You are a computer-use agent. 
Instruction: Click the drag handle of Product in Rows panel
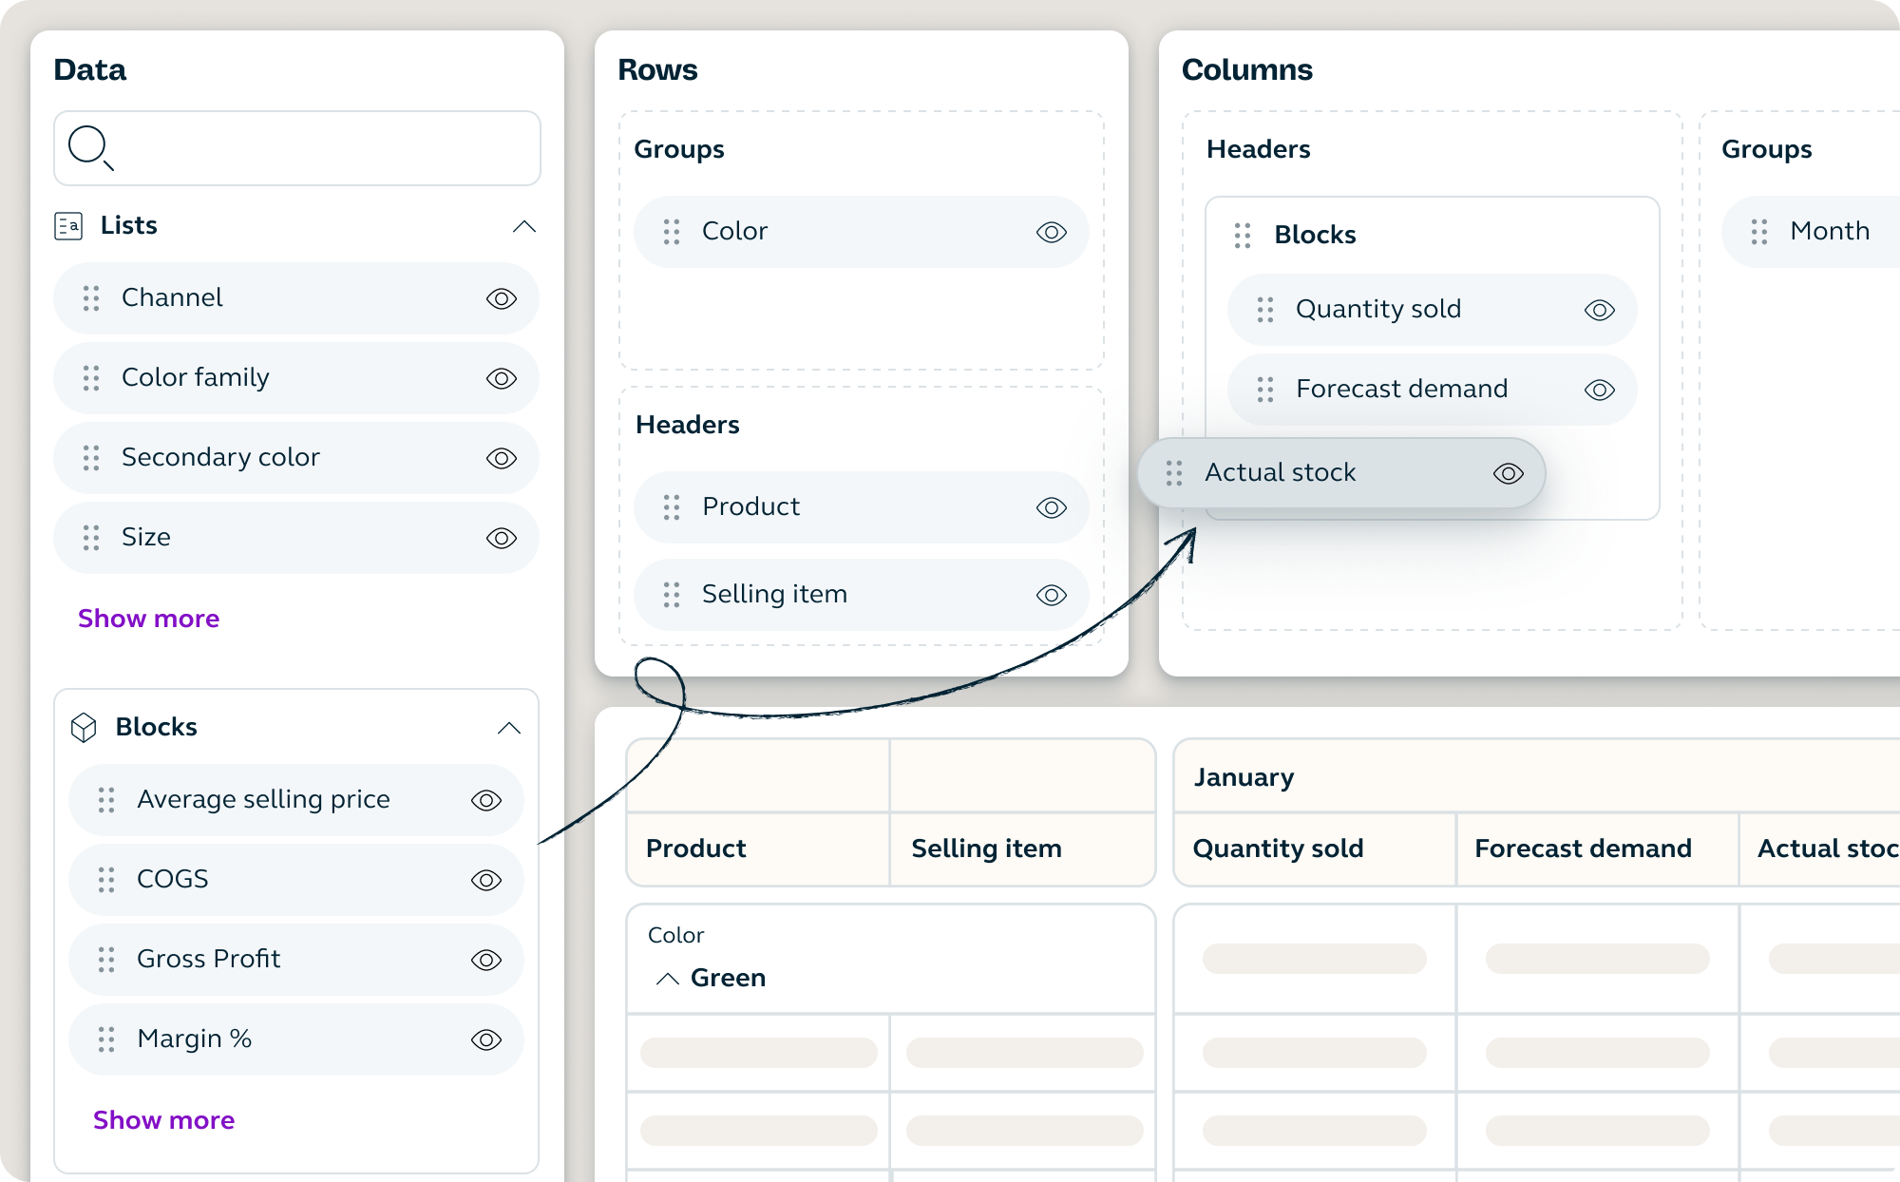(672, 507)
